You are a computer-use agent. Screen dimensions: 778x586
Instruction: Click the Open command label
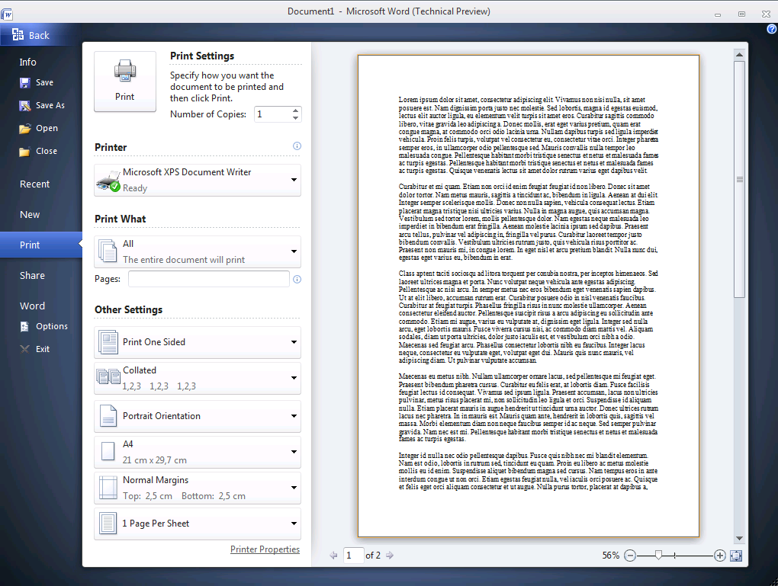click(x=47, y=129)
